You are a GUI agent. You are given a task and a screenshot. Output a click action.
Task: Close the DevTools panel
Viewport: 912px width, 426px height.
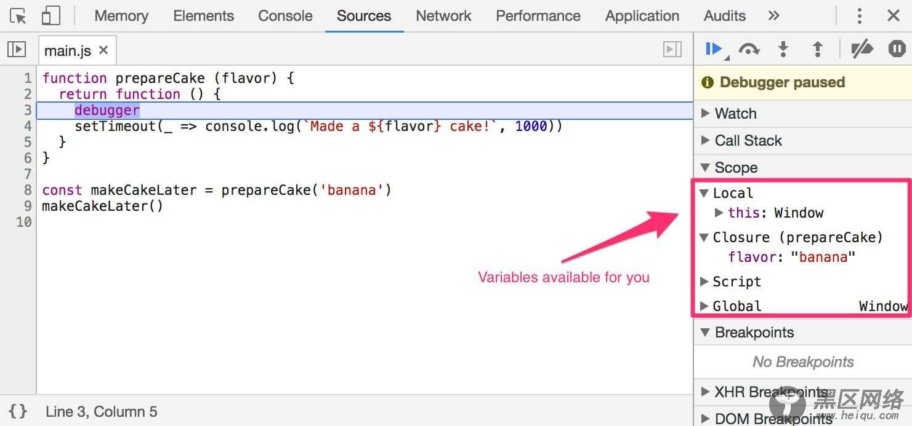tap(894, 16)
